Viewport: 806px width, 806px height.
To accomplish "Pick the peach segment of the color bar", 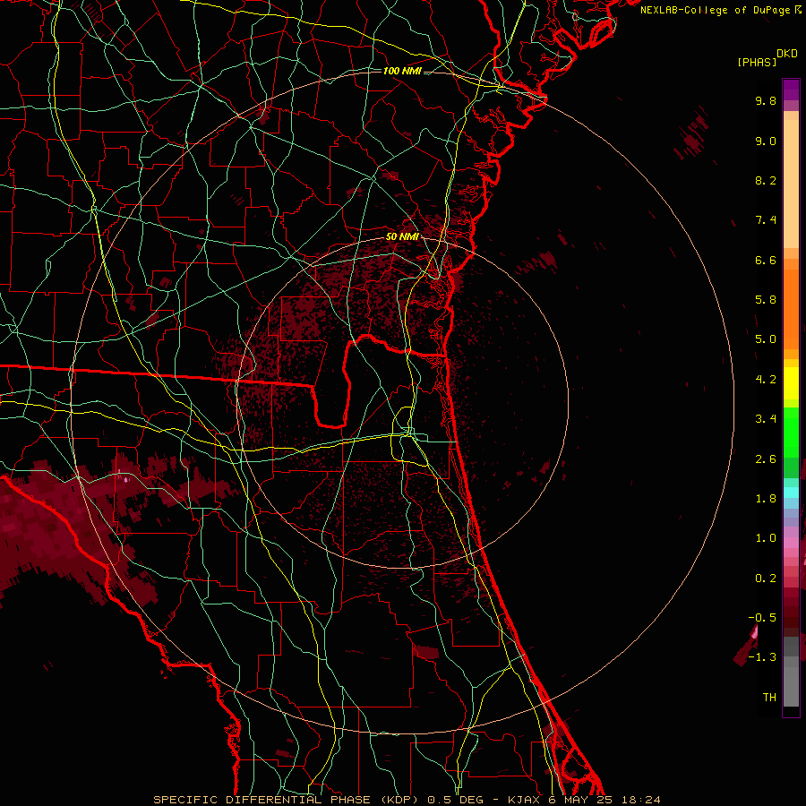I will coord(791,184).
